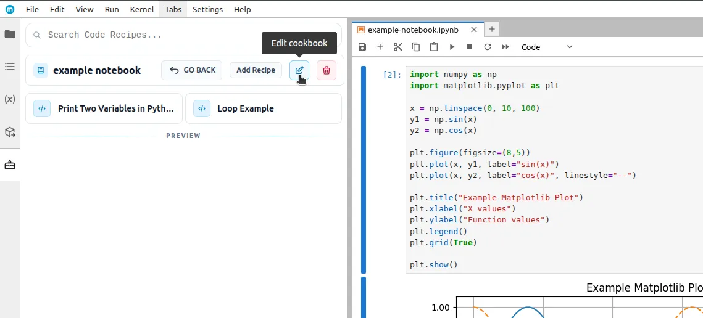Image resolution: width=703 pixels, height=318 pixels.
Task: Expand the Code cell type dropdown
Action: point(547,47)
